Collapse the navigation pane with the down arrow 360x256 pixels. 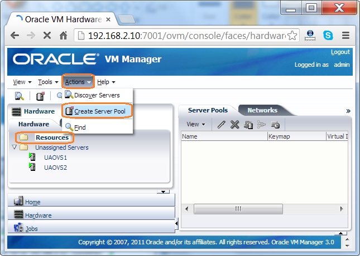[x=163, y=191]
